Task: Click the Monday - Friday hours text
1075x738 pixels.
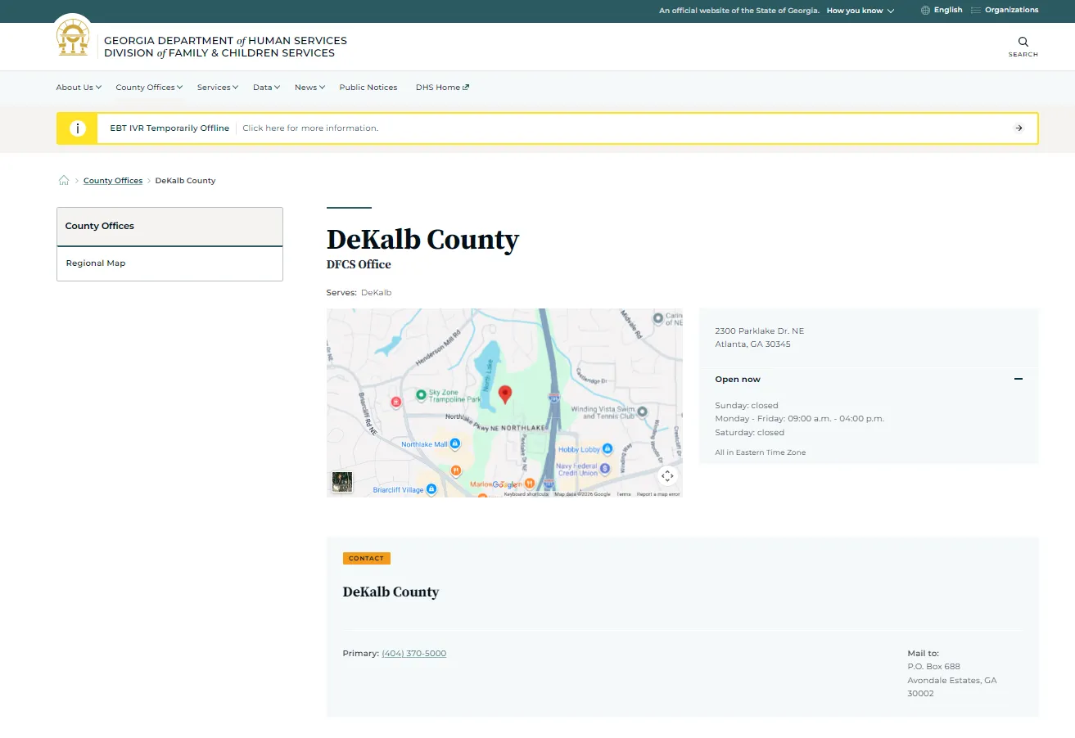Action: 799,419
